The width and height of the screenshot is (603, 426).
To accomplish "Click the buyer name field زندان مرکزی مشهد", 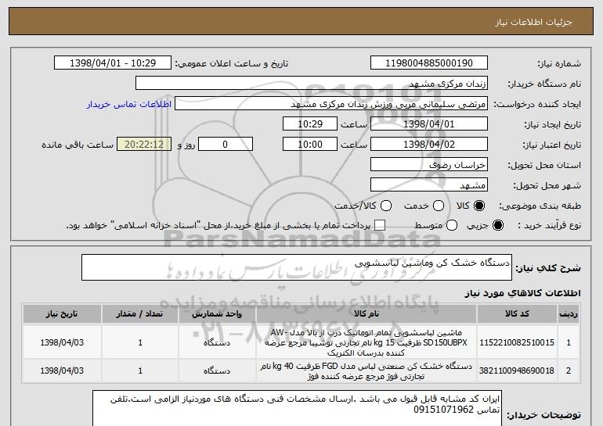I will 312,84.
